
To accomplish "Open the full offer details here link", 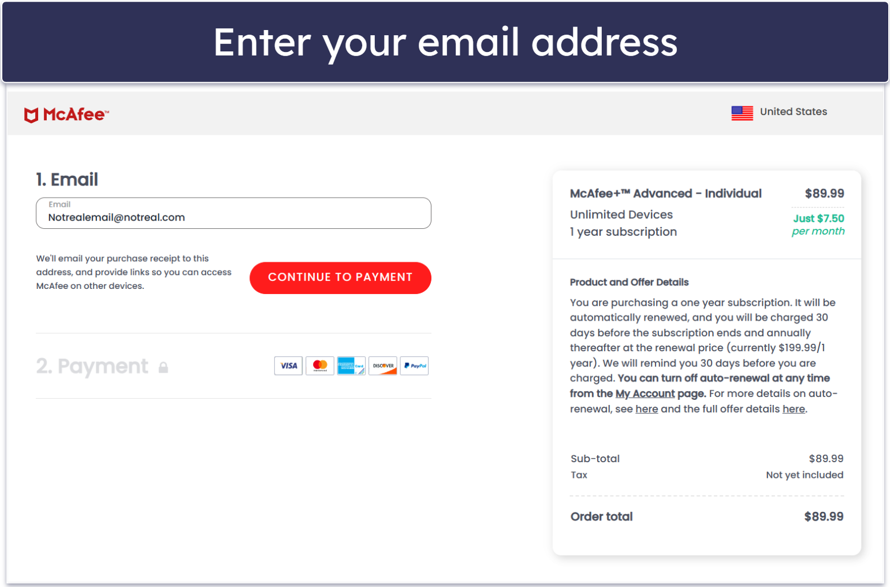I will 794,408.
